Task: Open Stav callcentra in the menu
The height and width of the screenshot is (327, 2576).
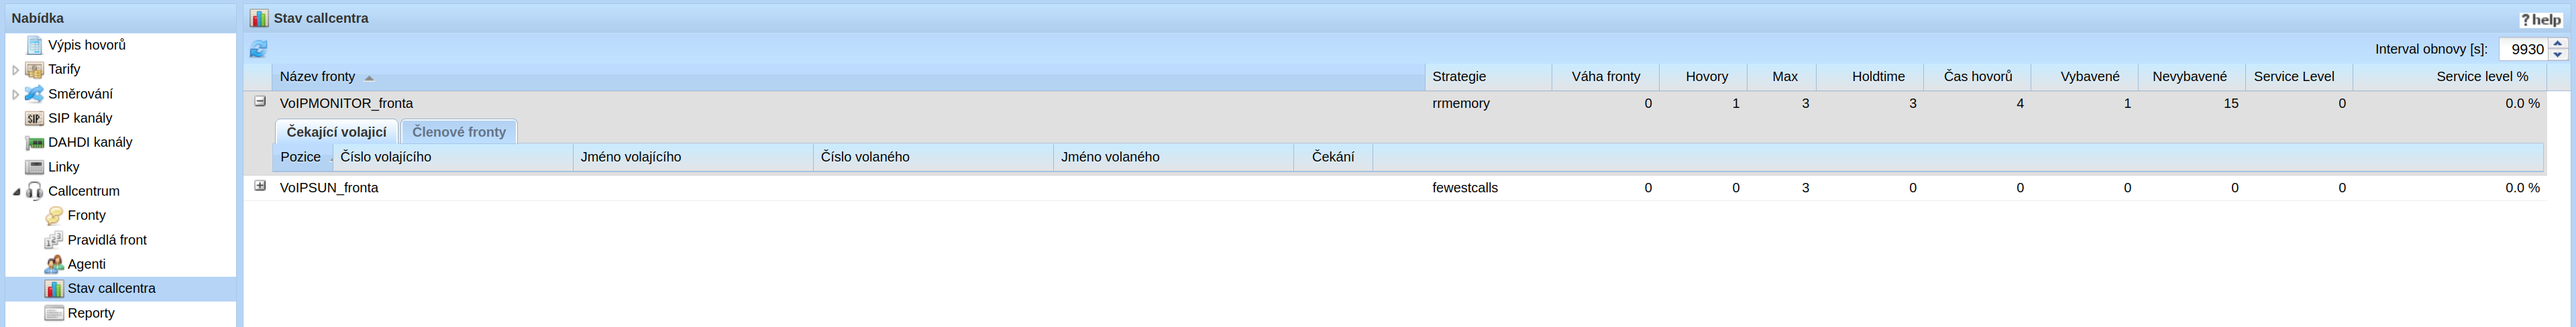Action: point(111,288)
